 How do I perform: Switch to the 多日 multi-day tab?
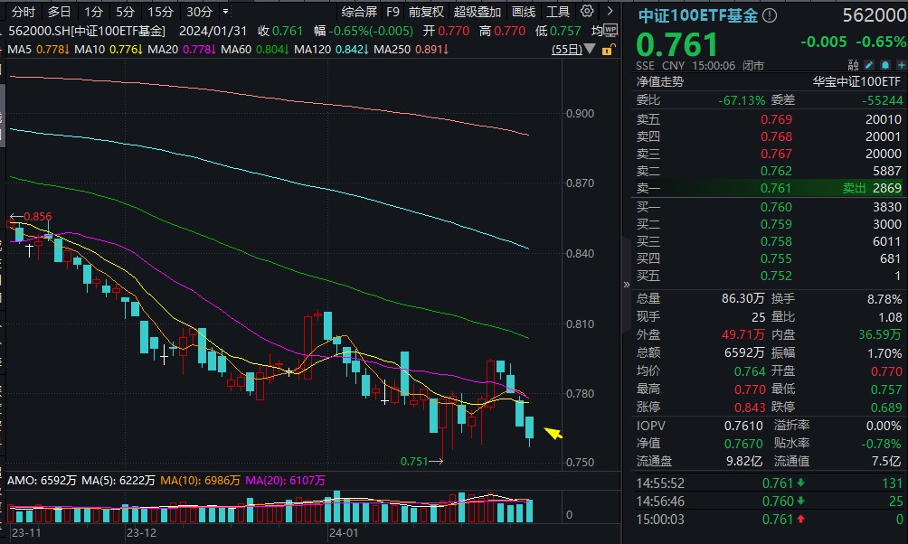(57, 11)
